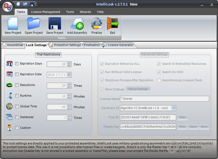
Task: Click the green Executions arrows icon
Action: tap(10, 85)
